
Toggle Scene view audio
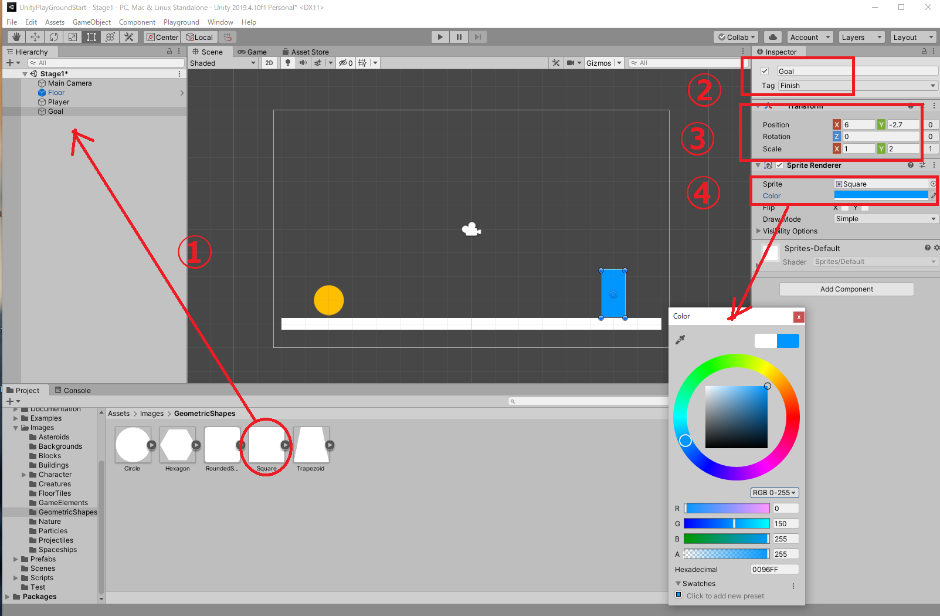click(303, 63)
